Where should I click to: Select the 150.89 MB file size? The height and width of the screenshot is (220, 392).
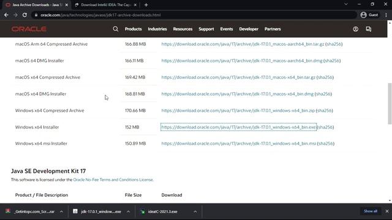pyautogui.click(x=135, y=144)
